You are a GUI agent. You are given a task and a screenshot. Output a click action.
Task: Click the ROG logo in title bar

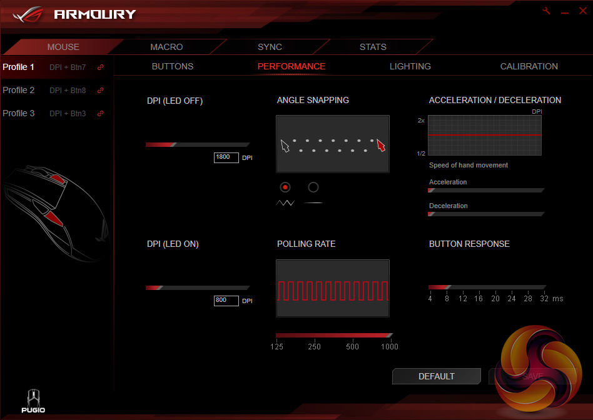[28, 15]
